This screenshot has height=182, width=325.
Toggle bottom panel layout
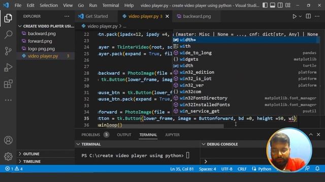pos(272,5)
